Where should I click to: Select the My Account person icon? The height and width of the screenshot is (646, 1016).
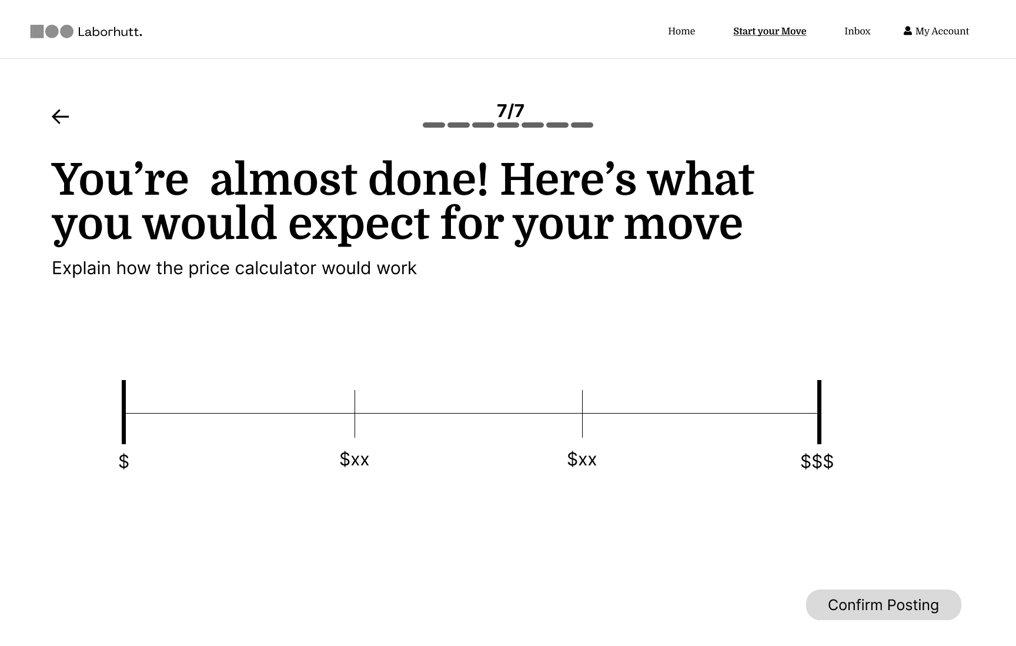pyautogui.click(x=907, y=30)
